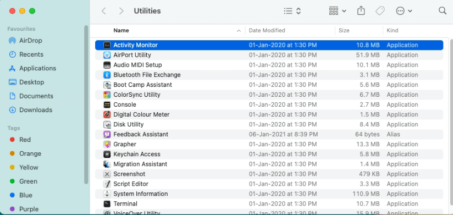453x215 pixels.
Task: Filter by the Orange tag
Action: point(25,153)
